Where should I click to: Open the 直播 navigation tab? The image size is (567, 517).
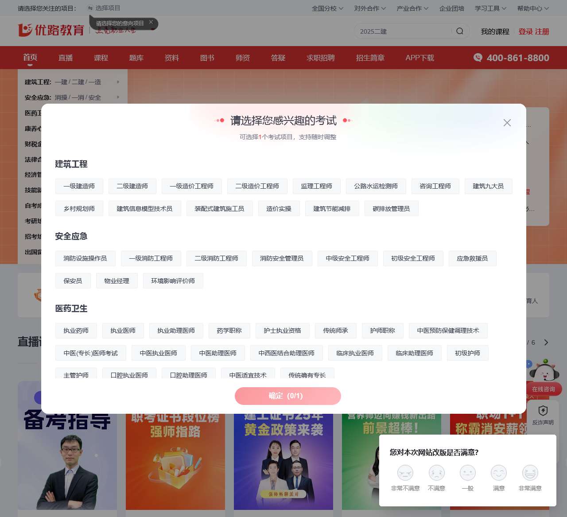[66, 58]
